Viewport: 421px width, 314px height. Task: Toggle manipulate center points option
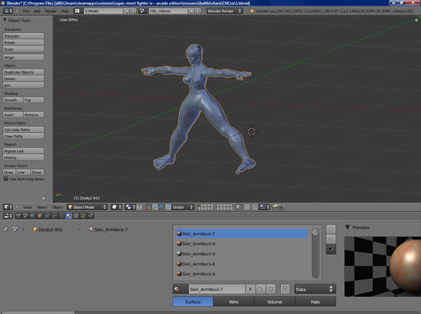(139, 207)
